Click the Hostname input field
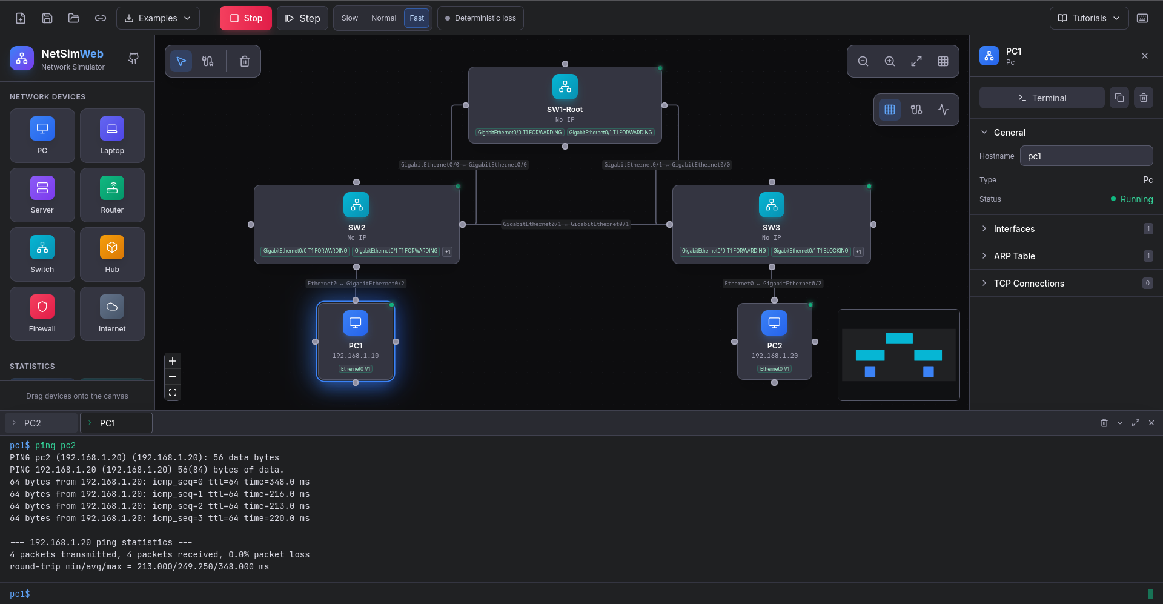Viewport: 1163px width, 604px height. tap(1086, 156)
